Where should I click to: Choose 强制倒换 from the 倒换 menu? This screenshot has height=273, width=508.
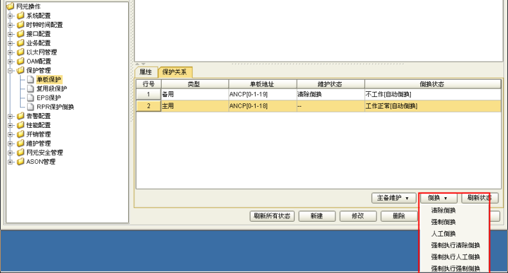coord(443,222)
